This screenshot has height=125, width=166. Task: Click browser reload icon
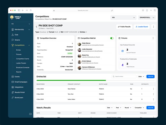pos(31,10)
